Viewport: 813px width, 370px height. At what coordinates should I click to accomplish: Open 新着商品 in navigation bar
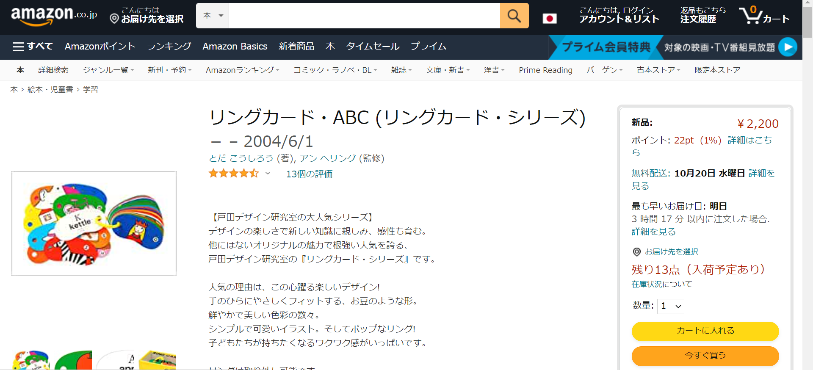[296, 47]
